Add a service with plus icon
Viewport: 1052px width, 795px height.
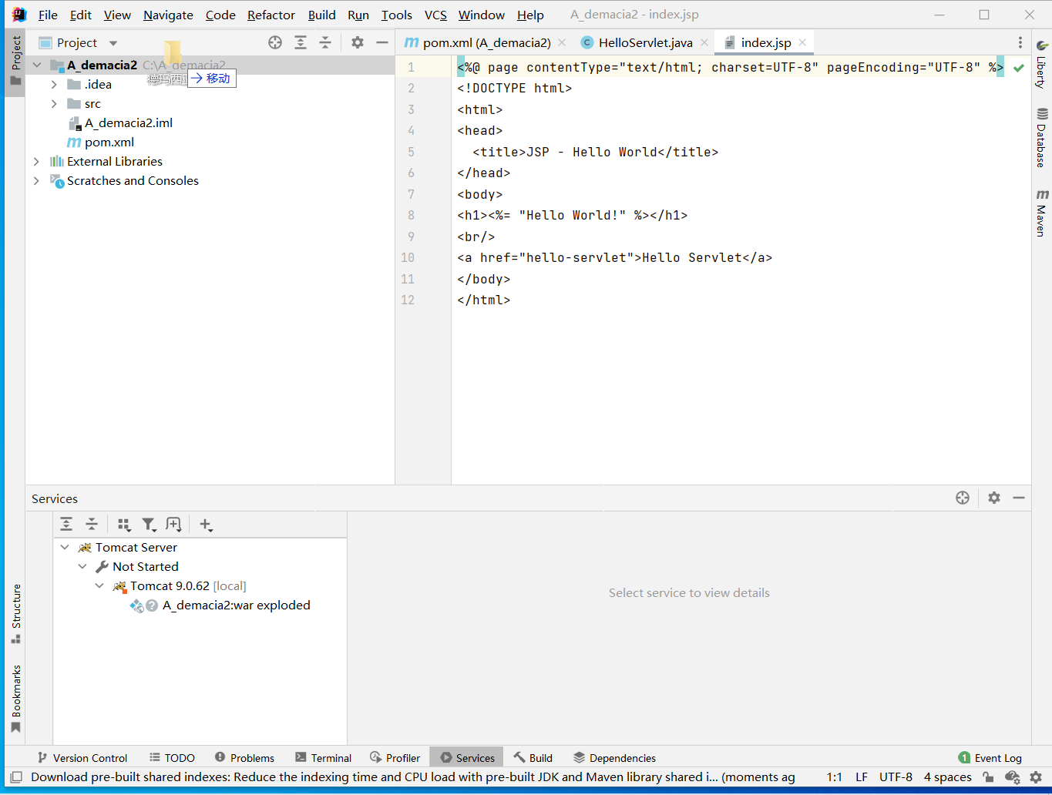(x=206, y=525)
